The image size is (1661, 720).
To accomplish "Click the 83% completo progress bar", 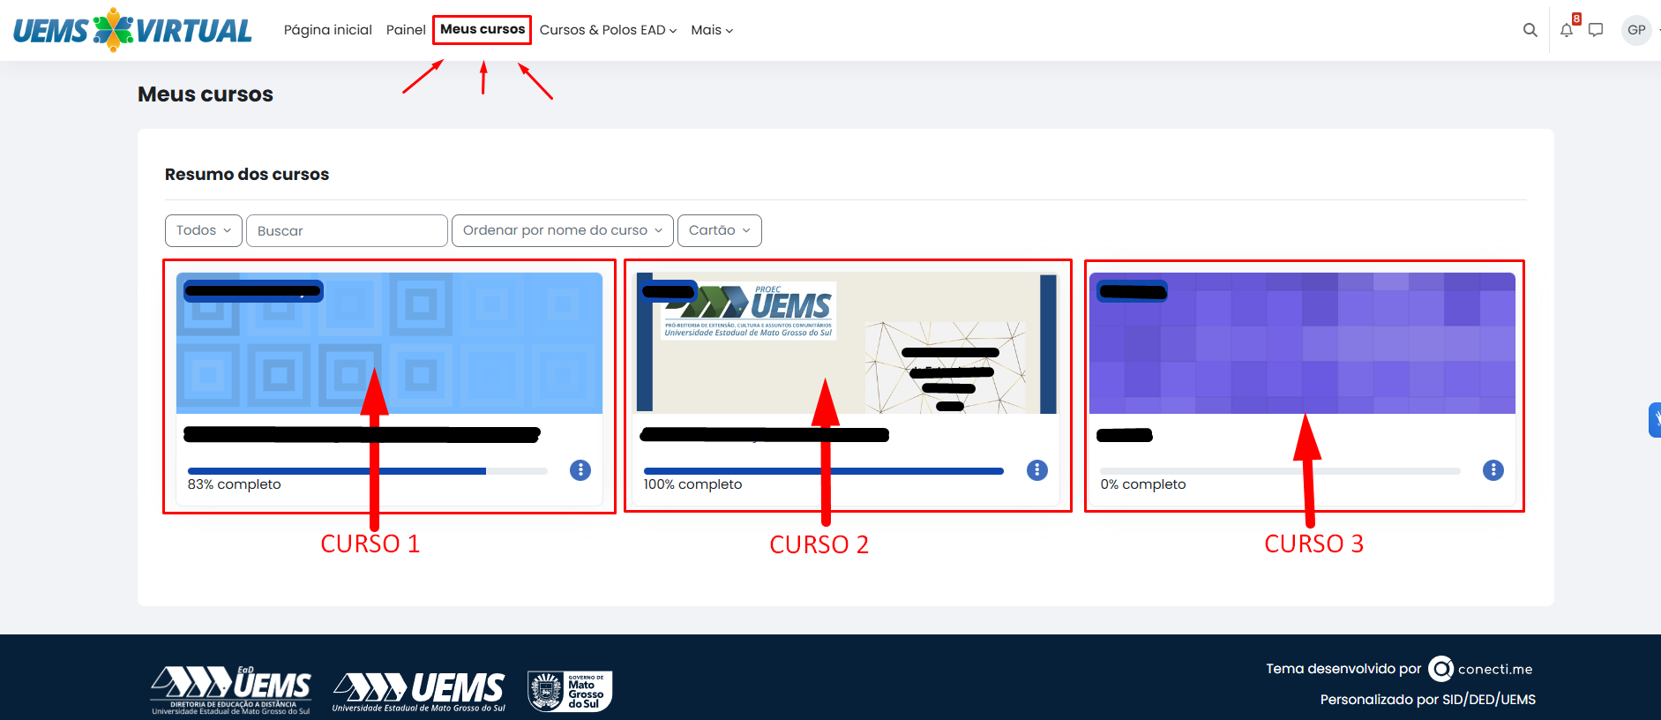I will click(367, 471).
